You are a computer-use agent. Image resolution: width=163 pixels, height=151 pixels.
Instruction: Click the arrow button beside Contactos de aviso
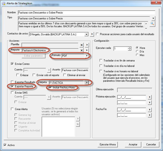(x=92, y=34)
